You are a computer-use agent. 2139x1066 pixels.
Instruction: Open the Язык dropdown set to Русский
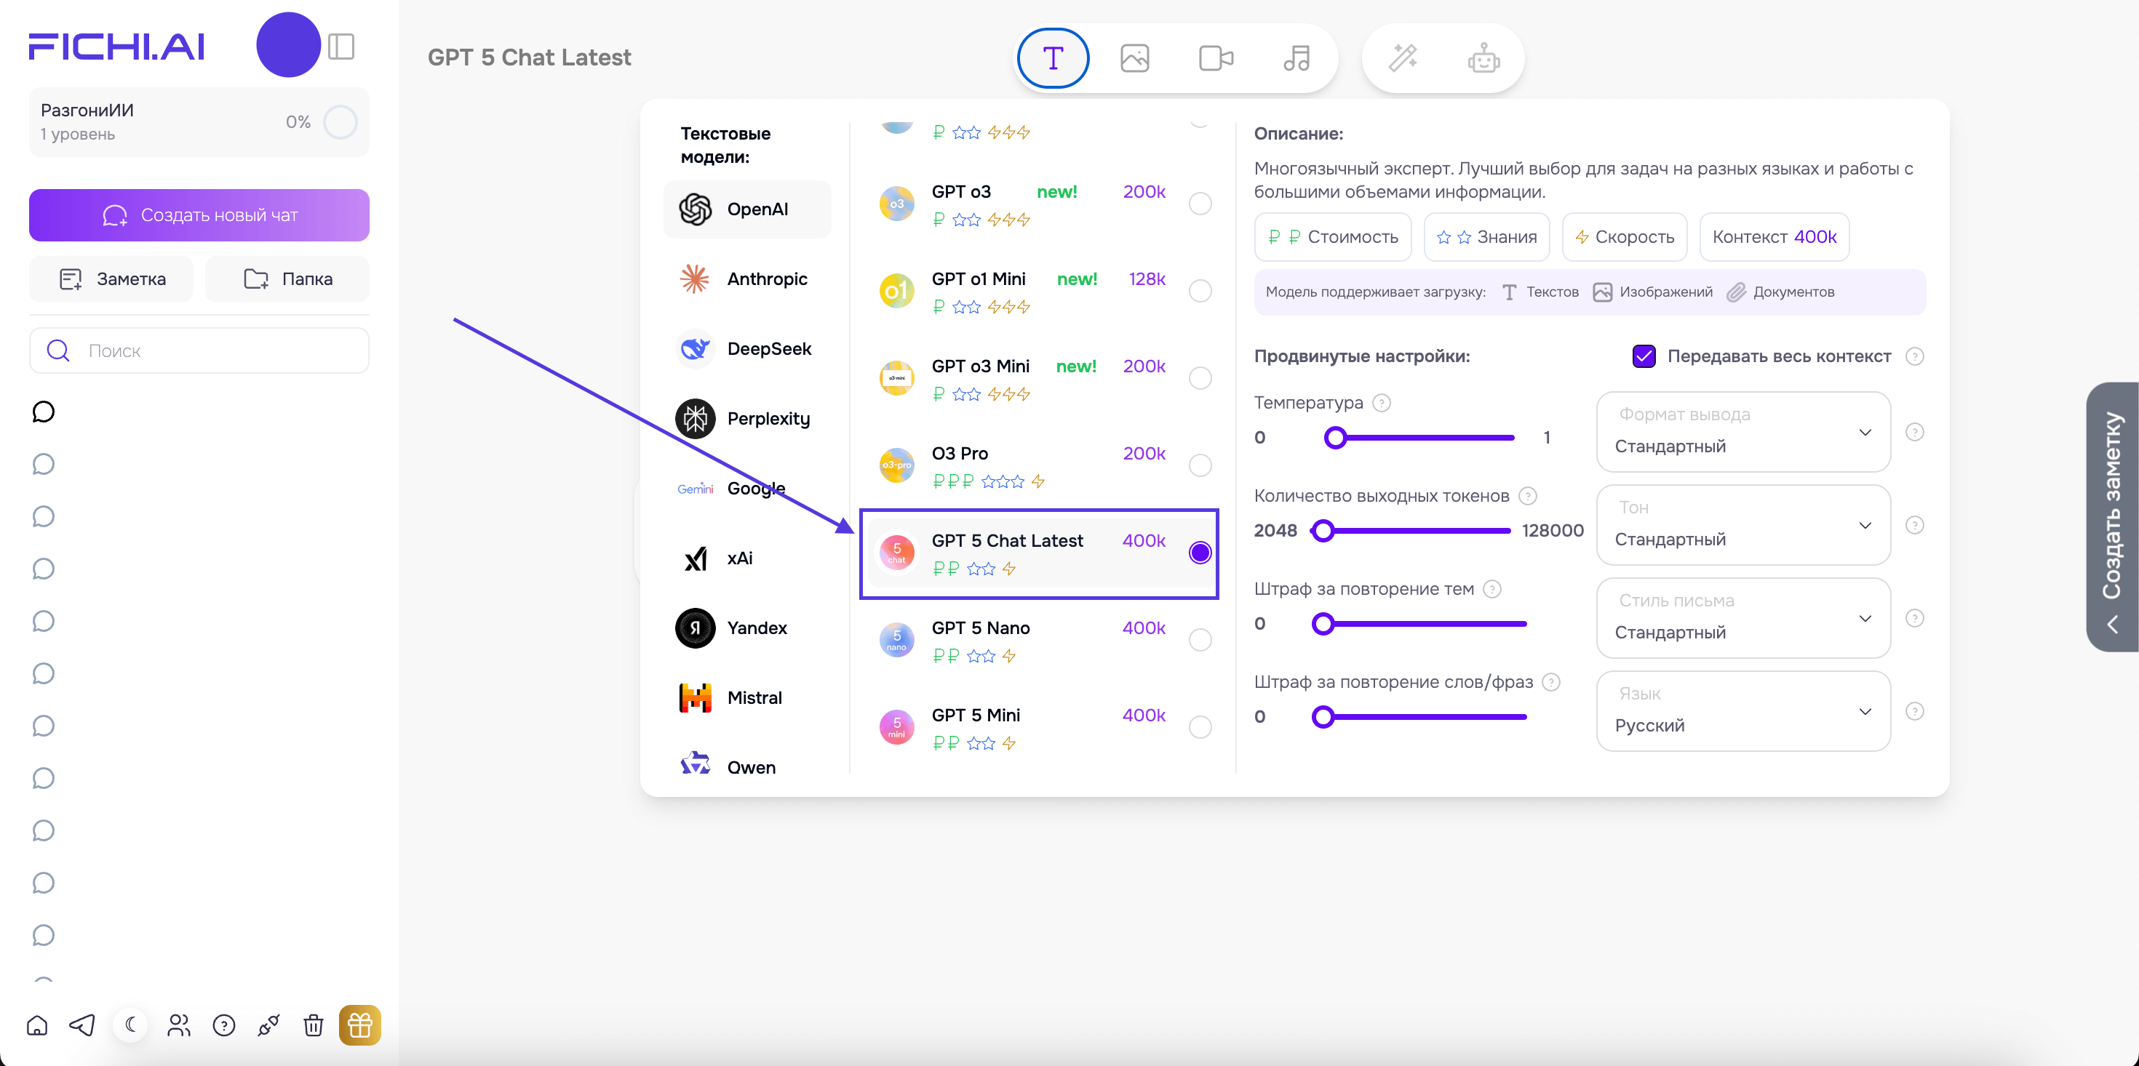[1743, 710]
